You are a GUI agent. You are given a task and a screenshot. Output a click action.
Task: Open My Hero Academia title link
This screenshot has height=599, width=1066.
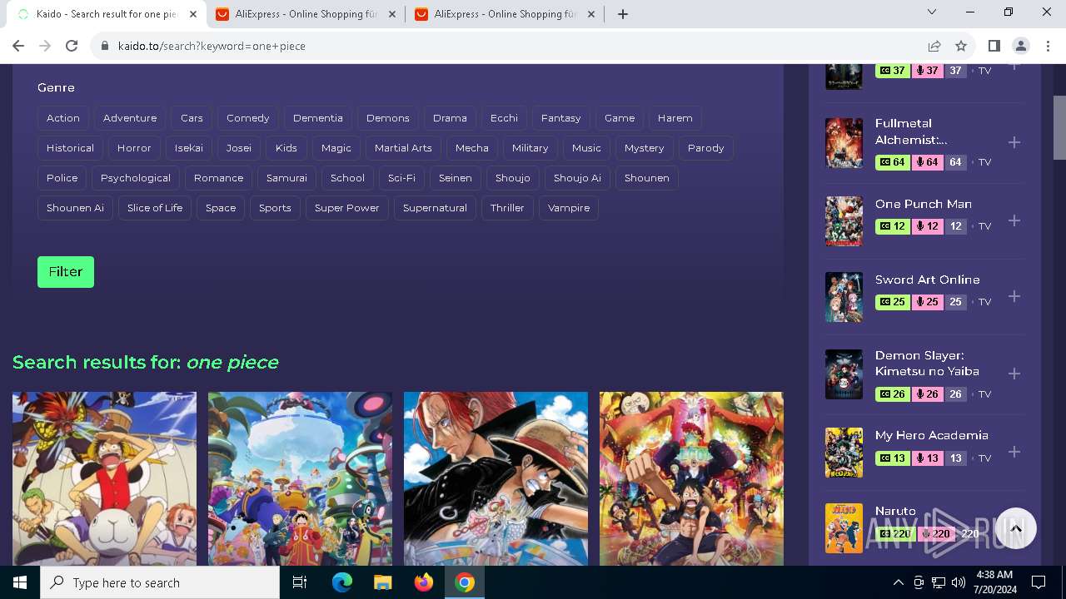[x=931, y=435]
